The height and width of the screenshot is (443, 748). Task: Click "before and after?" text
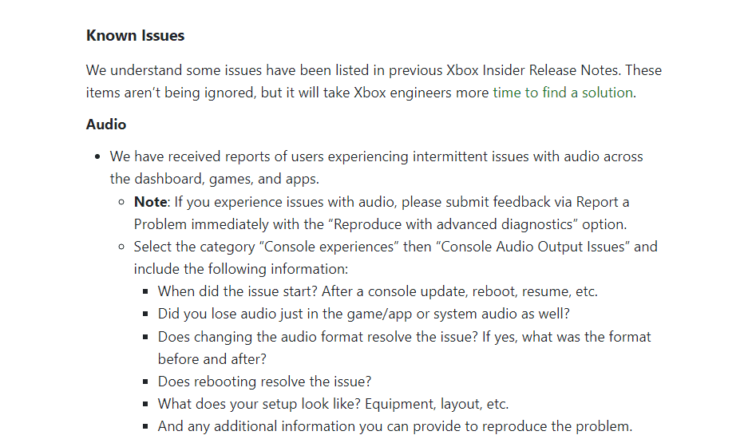tap(212, 359)
